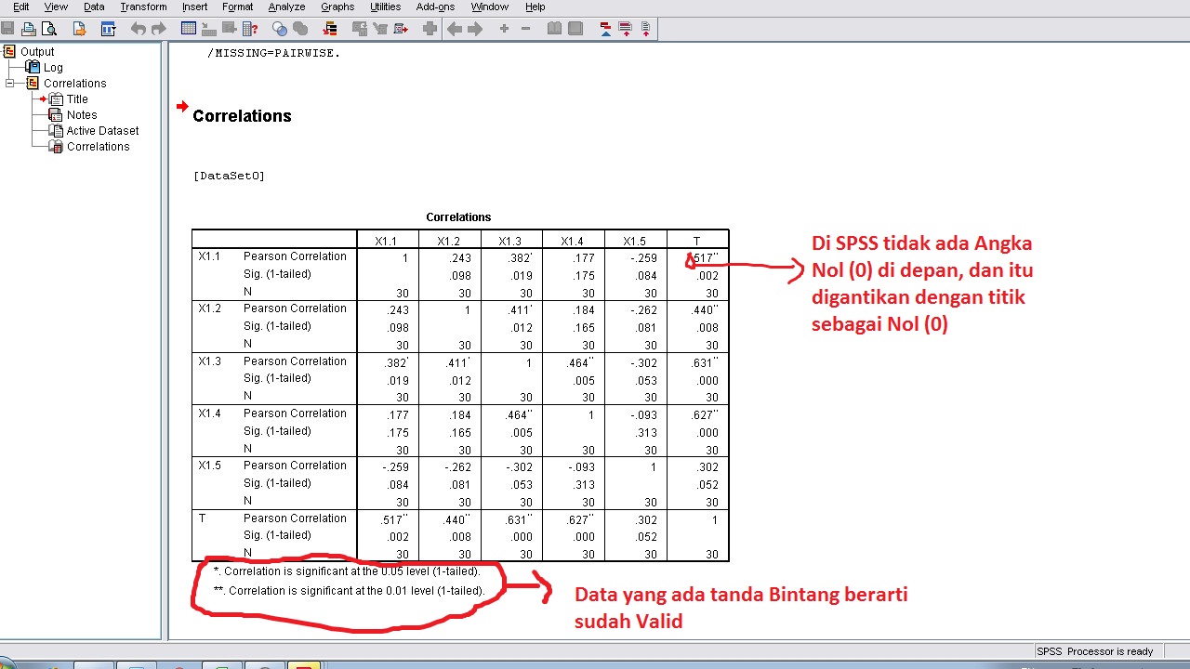Viewport: 1190px width, 669px height.
Task: Undo the last action
Action: coord(139,28)
